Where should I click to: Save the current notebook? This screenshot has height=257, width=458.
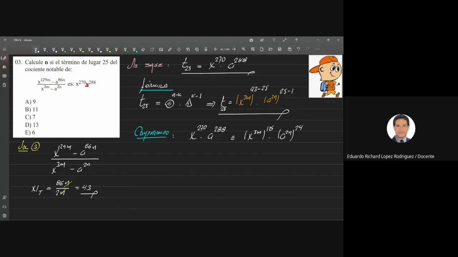280,49
